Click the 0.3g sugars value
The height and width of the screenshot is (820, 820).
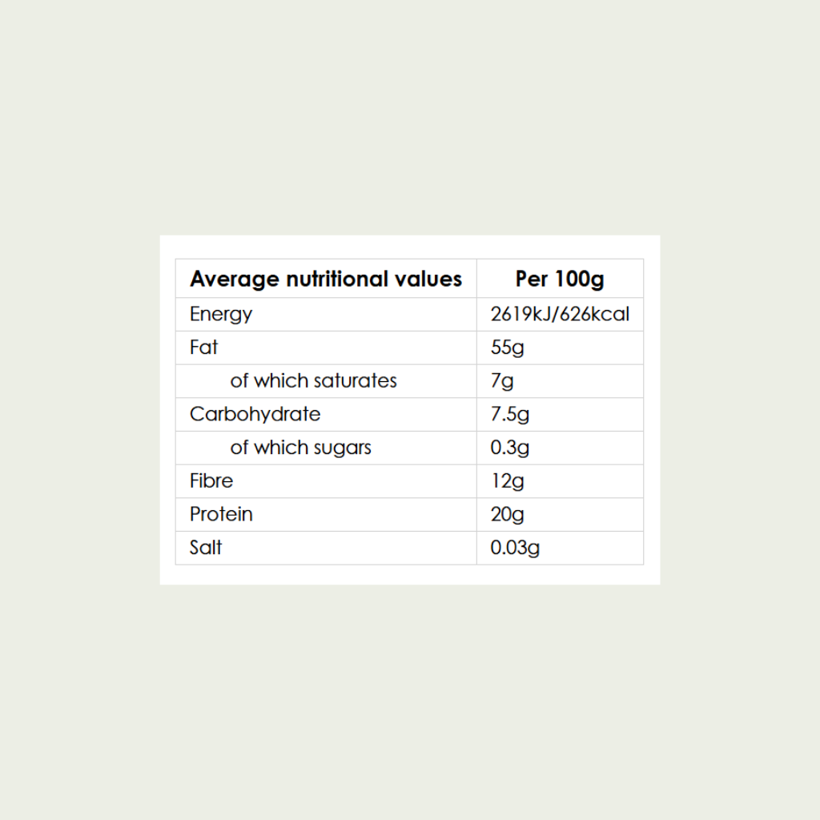[x=509, y=448]
